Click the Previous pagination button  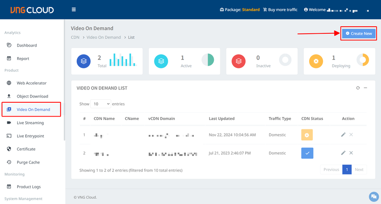point(331,170)
